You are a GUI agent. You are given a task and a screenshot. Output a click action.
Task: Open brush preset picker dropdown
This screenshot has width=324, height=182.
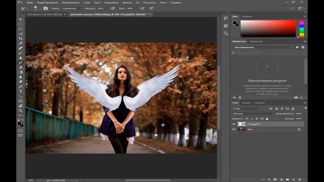coord(40,9)
